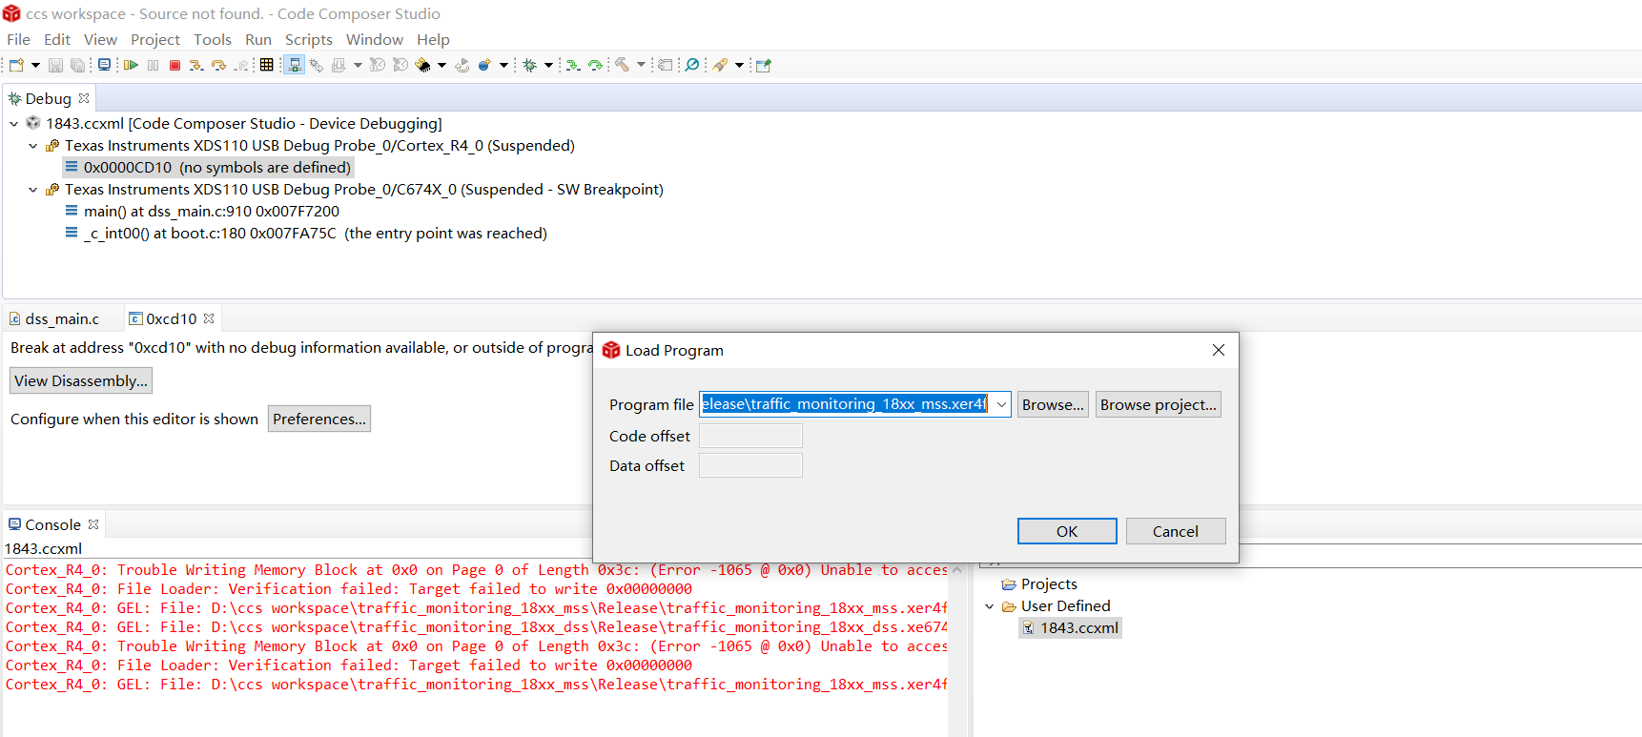Close the 0xcd10 editor tab
Viewport: 1642px width, 737px height.
point(209,318)
